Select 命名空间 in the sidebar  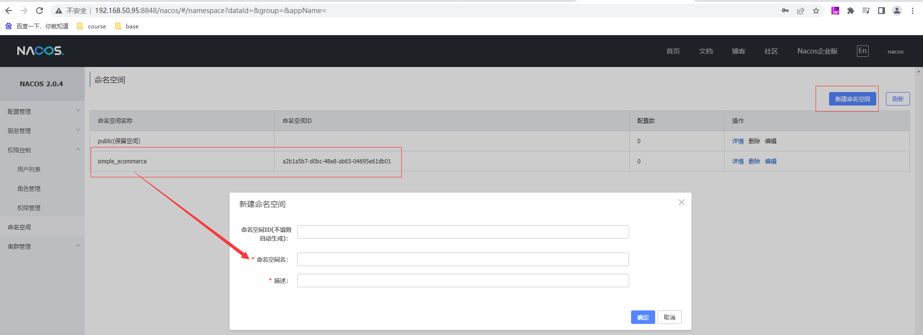point(19,227)
